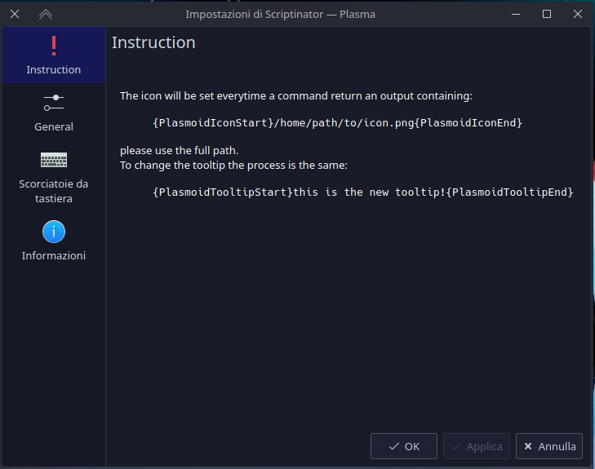
Task: Switch to the Instruction sidebar label
Action: coord(54,70)
